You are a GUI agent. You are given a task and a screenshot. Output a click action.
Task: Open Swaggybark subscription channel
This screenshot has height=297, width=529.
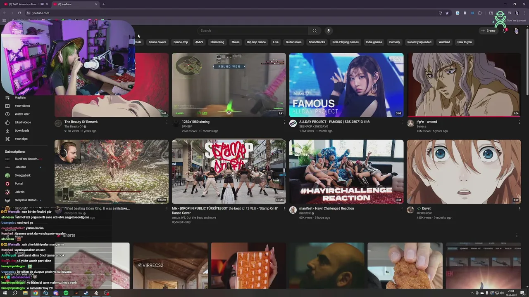click(23, 175)
